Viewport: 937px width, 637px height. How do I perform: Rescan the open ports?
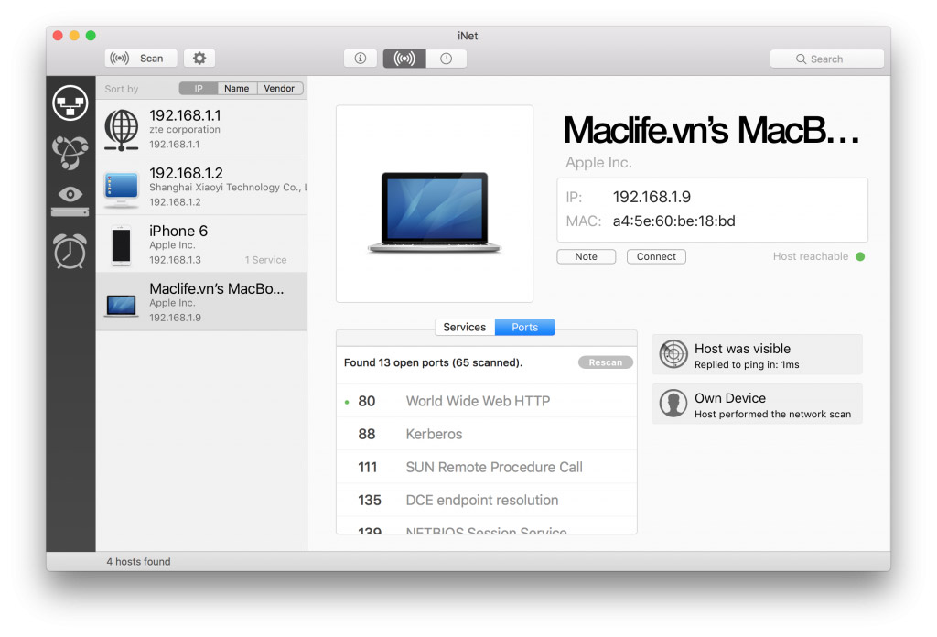click(x=606, y=362)
